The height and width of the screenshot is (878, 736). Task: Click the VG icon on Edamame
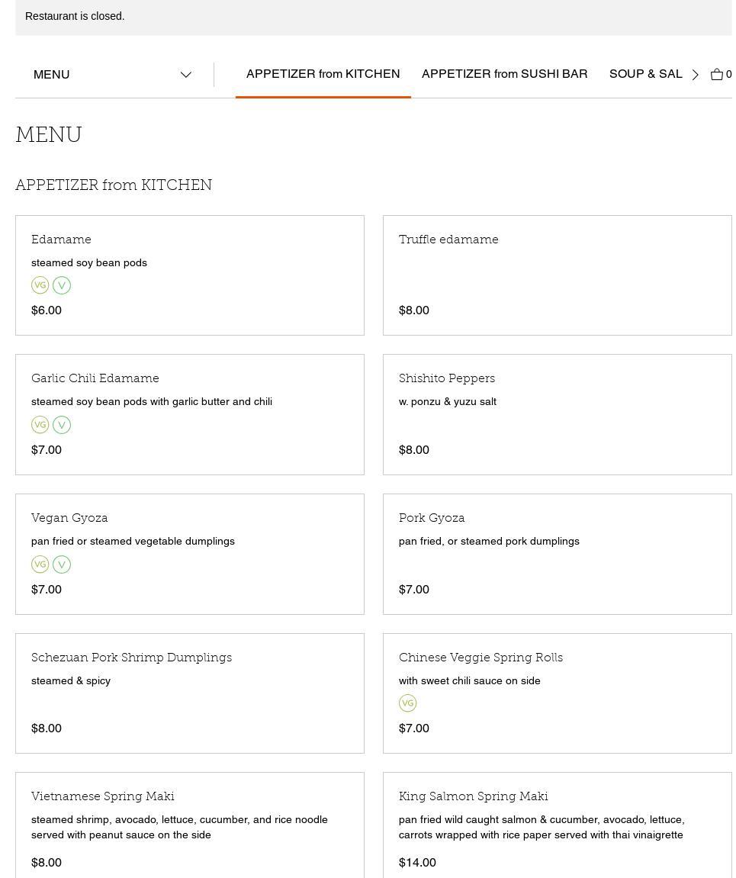(x=40, y=285)
